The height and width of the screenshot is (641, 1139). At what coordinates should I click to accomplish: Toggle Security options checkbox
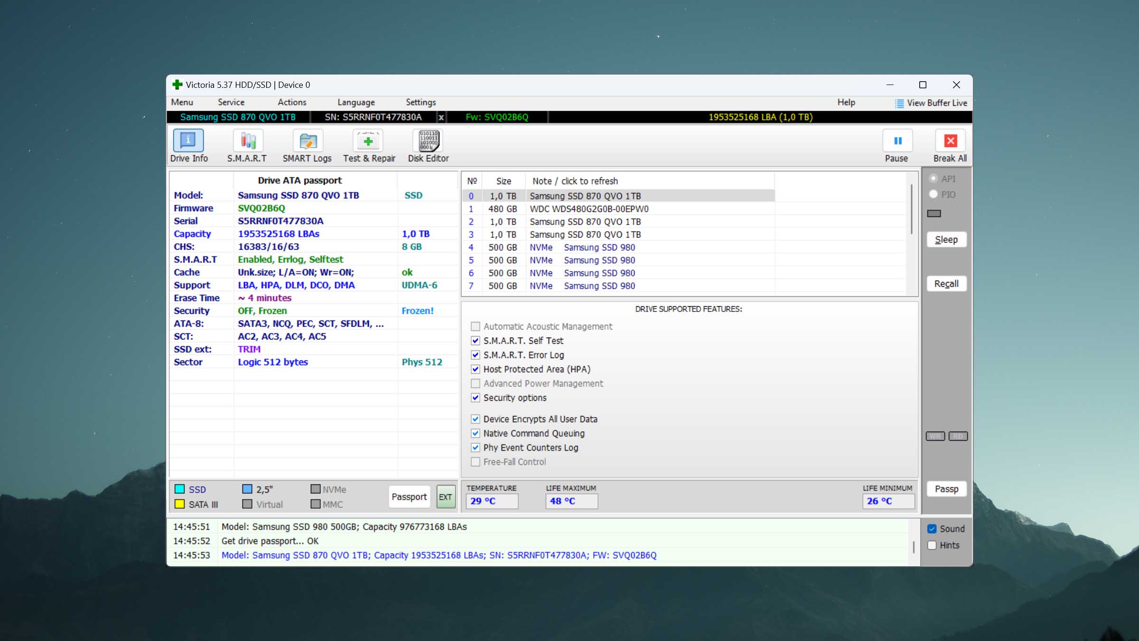[x=475, y=397]
